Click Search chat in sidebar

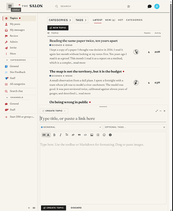[19, 91]
